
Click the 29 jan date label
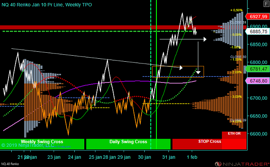point(124,157)
